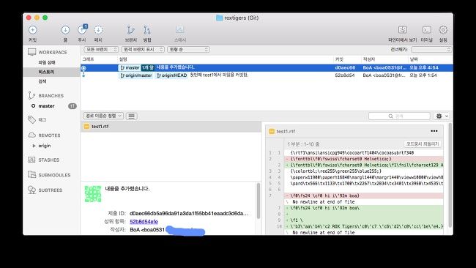
Task: Click the three-dots menu on diff header
Action: [x=434, y=131]
